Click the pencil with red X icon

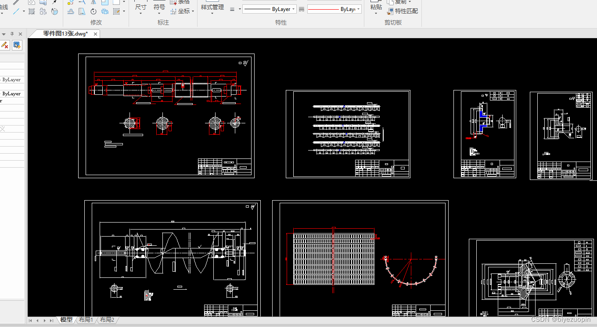pyautogui.click(x=4, y=45)
